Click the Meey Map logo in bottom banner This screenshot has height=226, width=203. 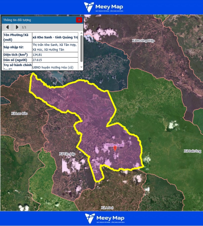click(x=104, y=218)
